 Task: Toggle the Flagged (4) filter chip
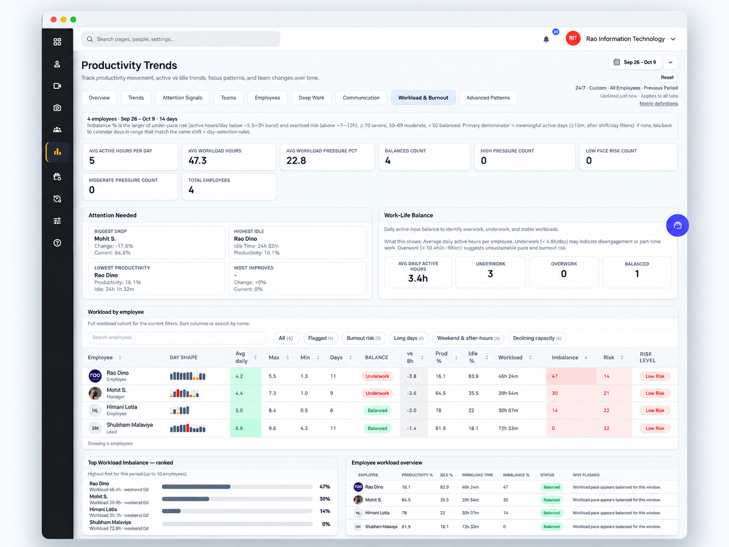click(321, 338)
